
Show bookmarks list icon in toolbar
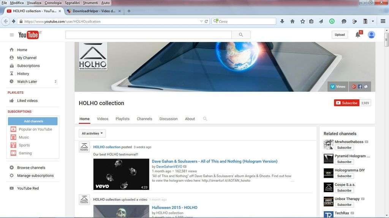(x=312, y=21)
